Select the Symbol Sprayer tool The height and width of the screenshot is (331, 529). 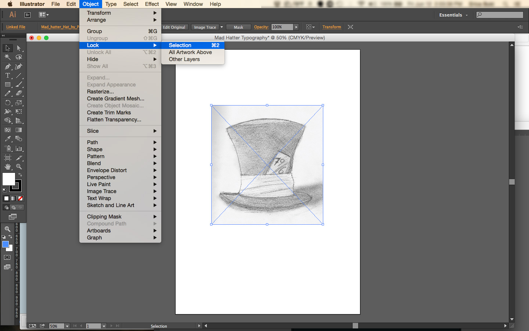point(8,148)
